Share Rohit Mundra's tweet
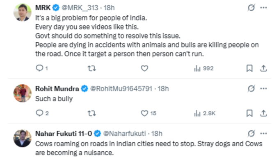 point(263,113)
